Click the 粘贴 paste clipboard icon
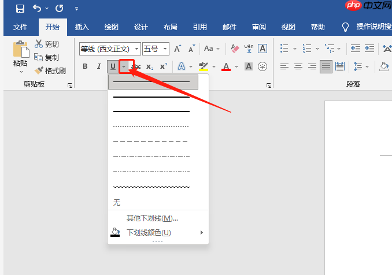This screenshot has width=392, height=275. click(21, 49)
